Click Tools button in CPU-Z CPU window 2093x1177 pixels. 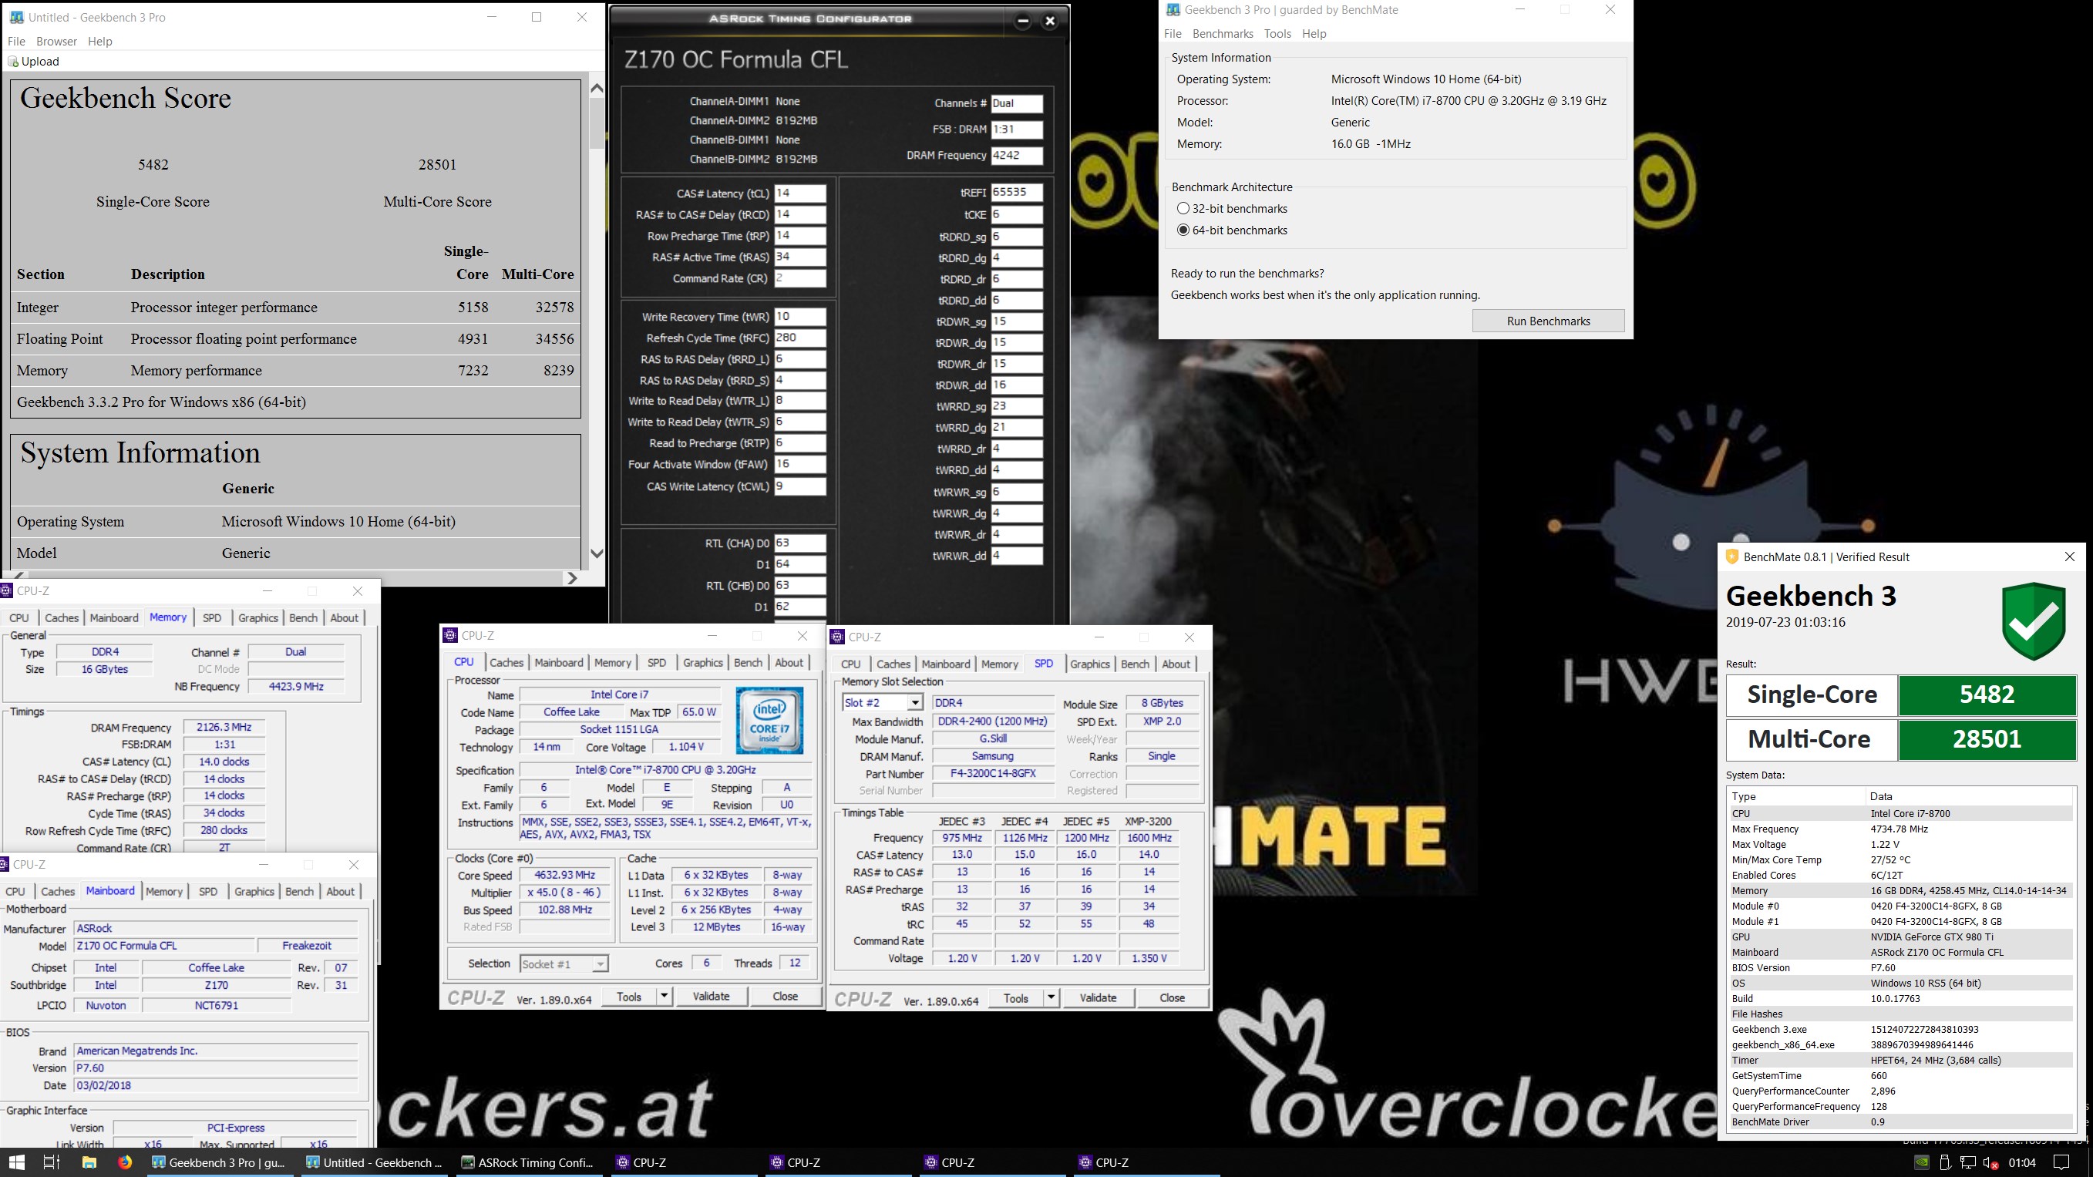point(629,996)
